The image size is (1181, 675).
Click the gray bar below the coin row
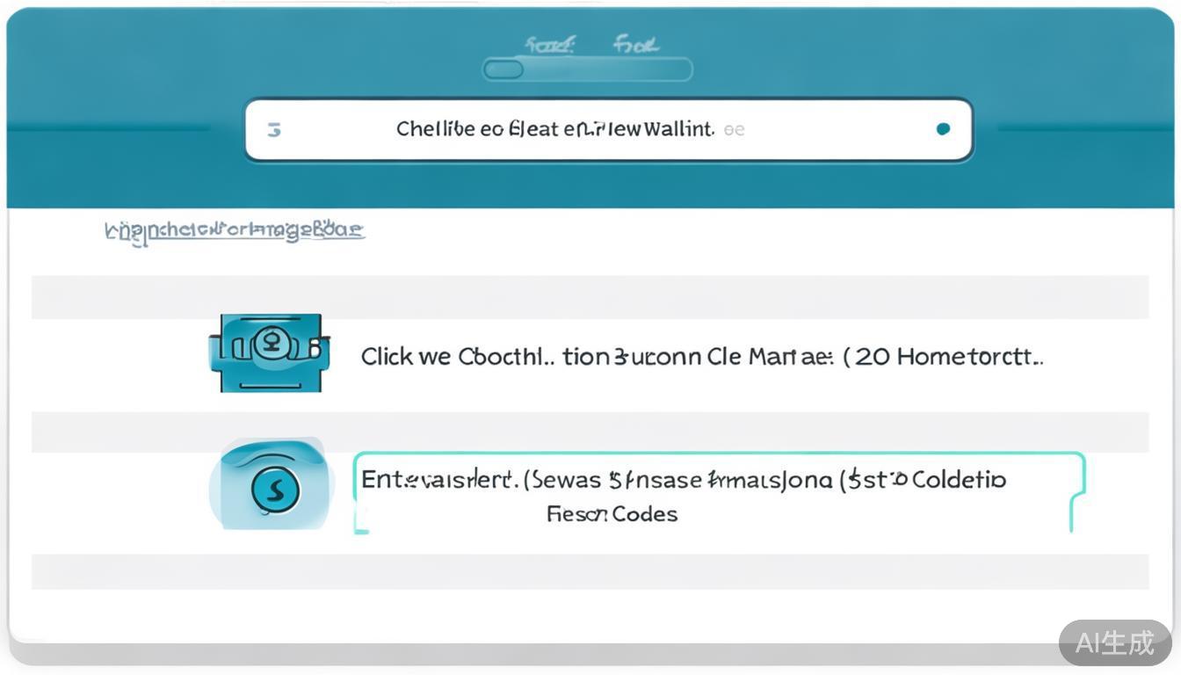(590, 571)
